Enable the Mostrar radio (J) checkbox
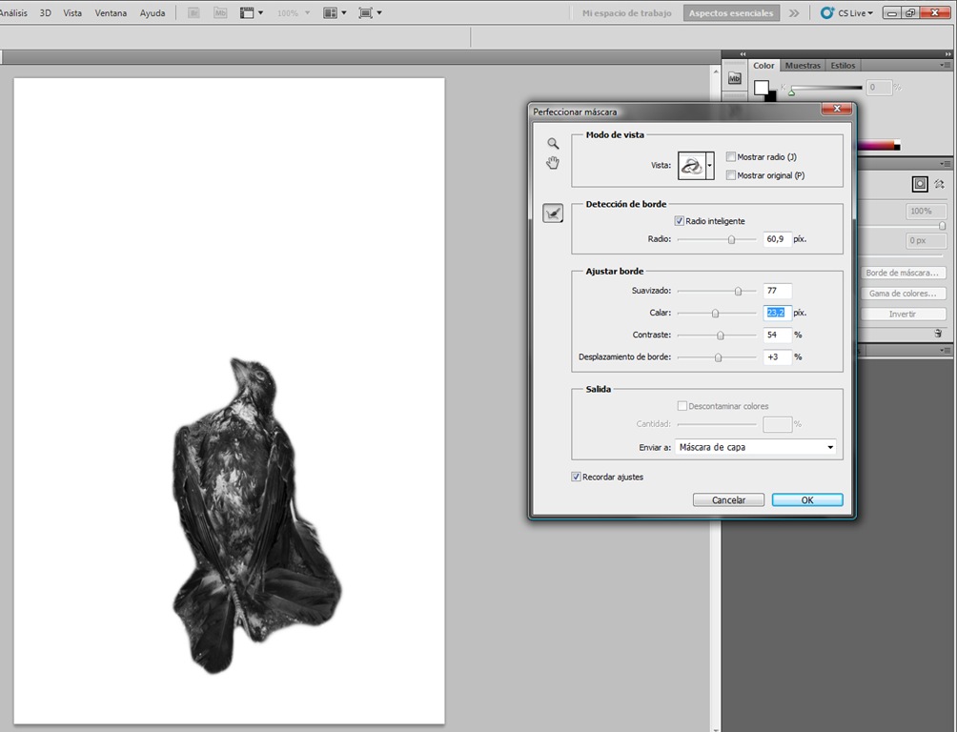Image resolution: width=957 pixels, height=732 pixels. pos(730,157)
